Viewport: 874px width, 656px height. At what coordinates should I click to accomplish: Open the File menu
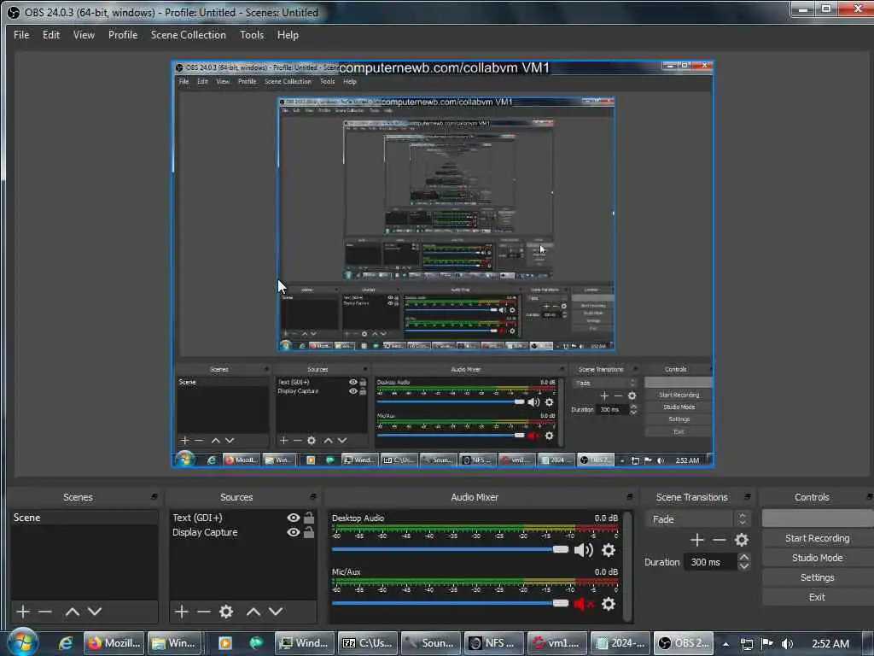(21, 34)
